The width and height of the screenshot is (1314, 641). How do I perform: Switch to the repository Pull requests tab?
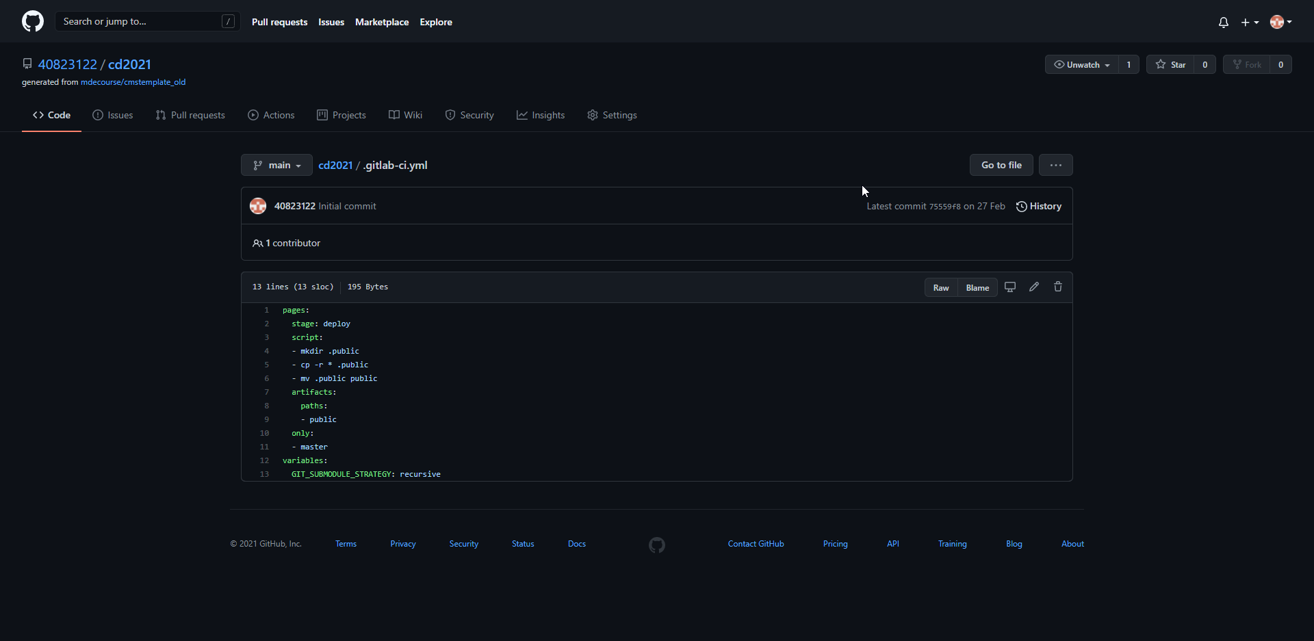click(190, 115)
